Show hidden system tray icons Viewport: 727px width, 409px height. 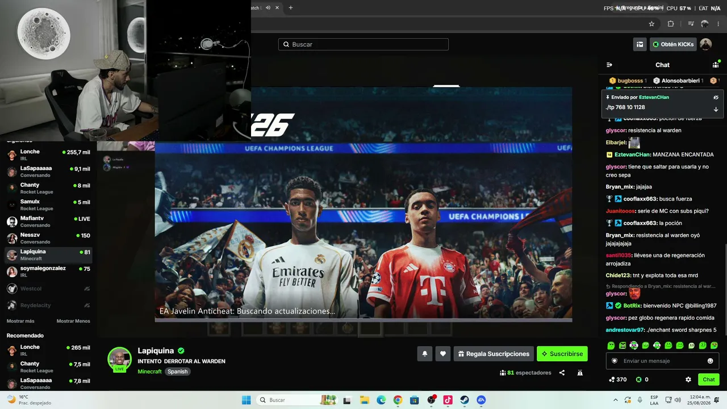[615, 400]
